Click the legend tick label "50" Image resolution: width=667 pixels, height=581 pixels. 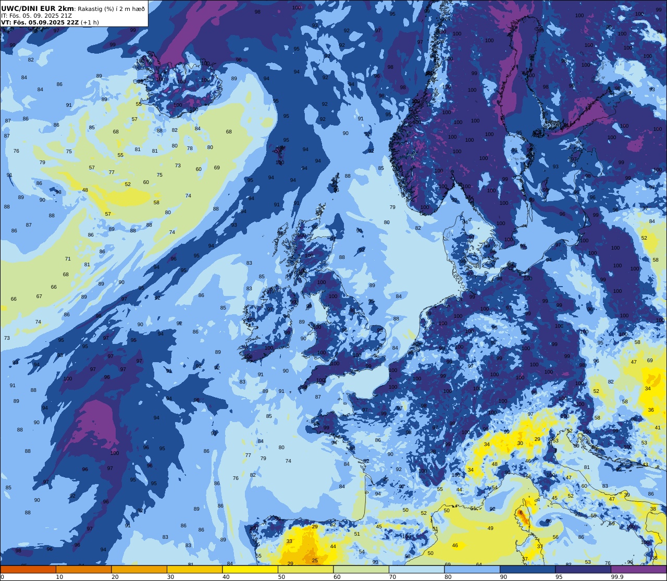(281, 577)
